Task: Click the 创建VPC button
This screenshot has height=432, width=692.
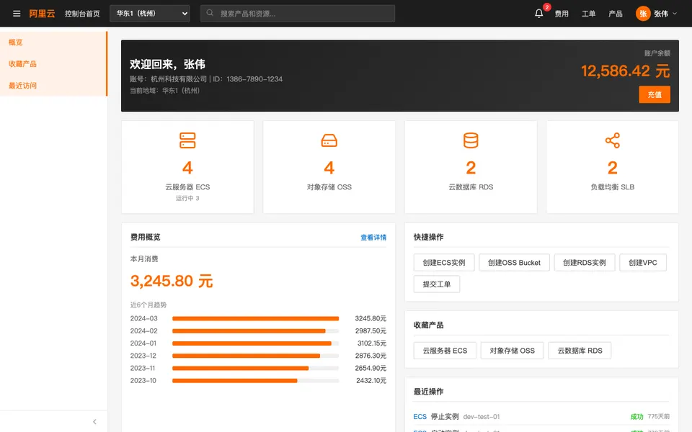Action: (643, 263)
